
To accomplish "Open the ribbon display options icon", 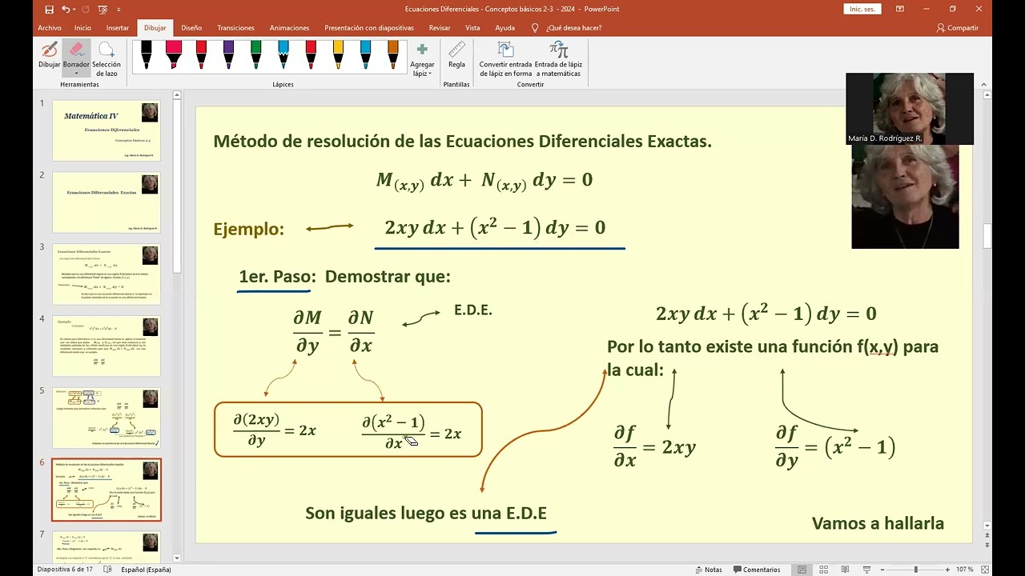I will click(x=901, y=10).
